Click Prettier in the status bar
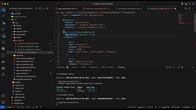The height and width of the screenshot is (110, 196). click(186, 107)
